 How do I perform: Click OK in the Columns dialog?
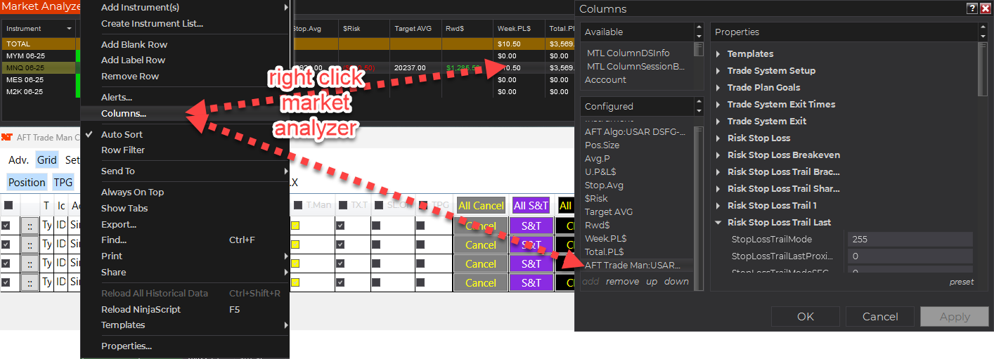click(x=805, y=316)
